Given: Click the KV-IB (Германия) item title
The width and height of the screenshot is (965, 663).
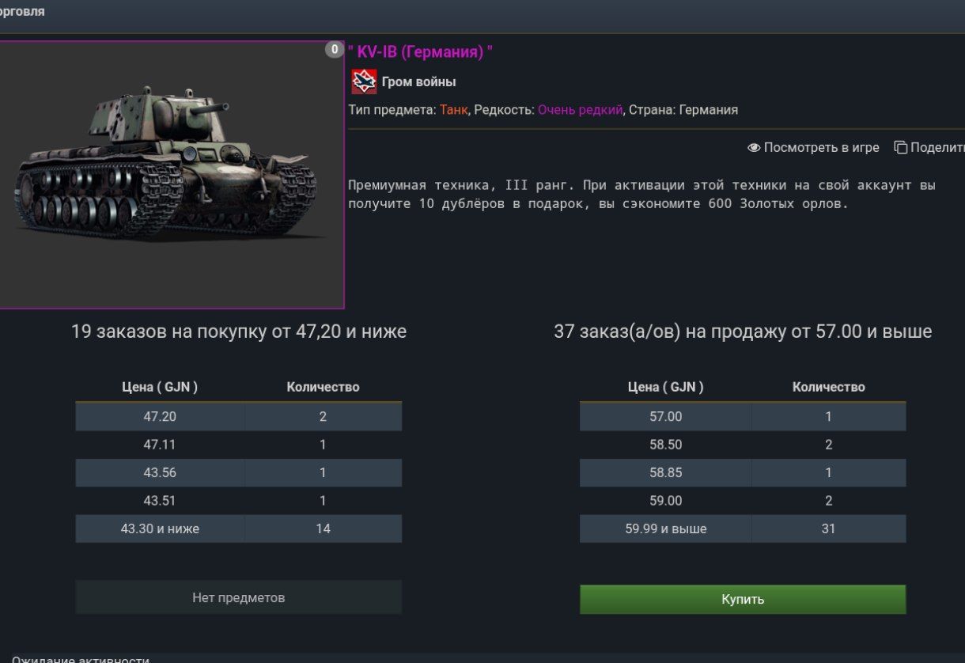Looking at the screenshot, I should click(420, 52).
